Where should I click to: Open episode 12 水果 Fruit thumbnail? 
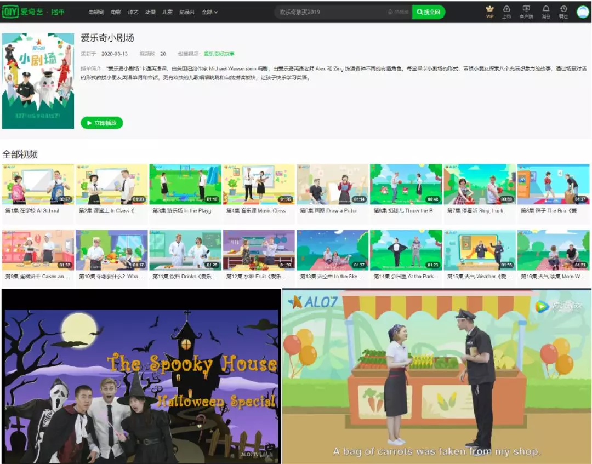pos(259,250)
